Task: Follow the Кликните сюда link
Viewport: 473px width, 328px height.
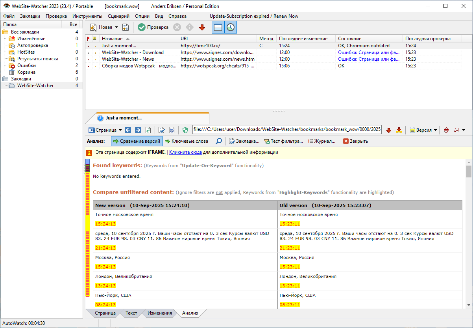Action: 186,152
